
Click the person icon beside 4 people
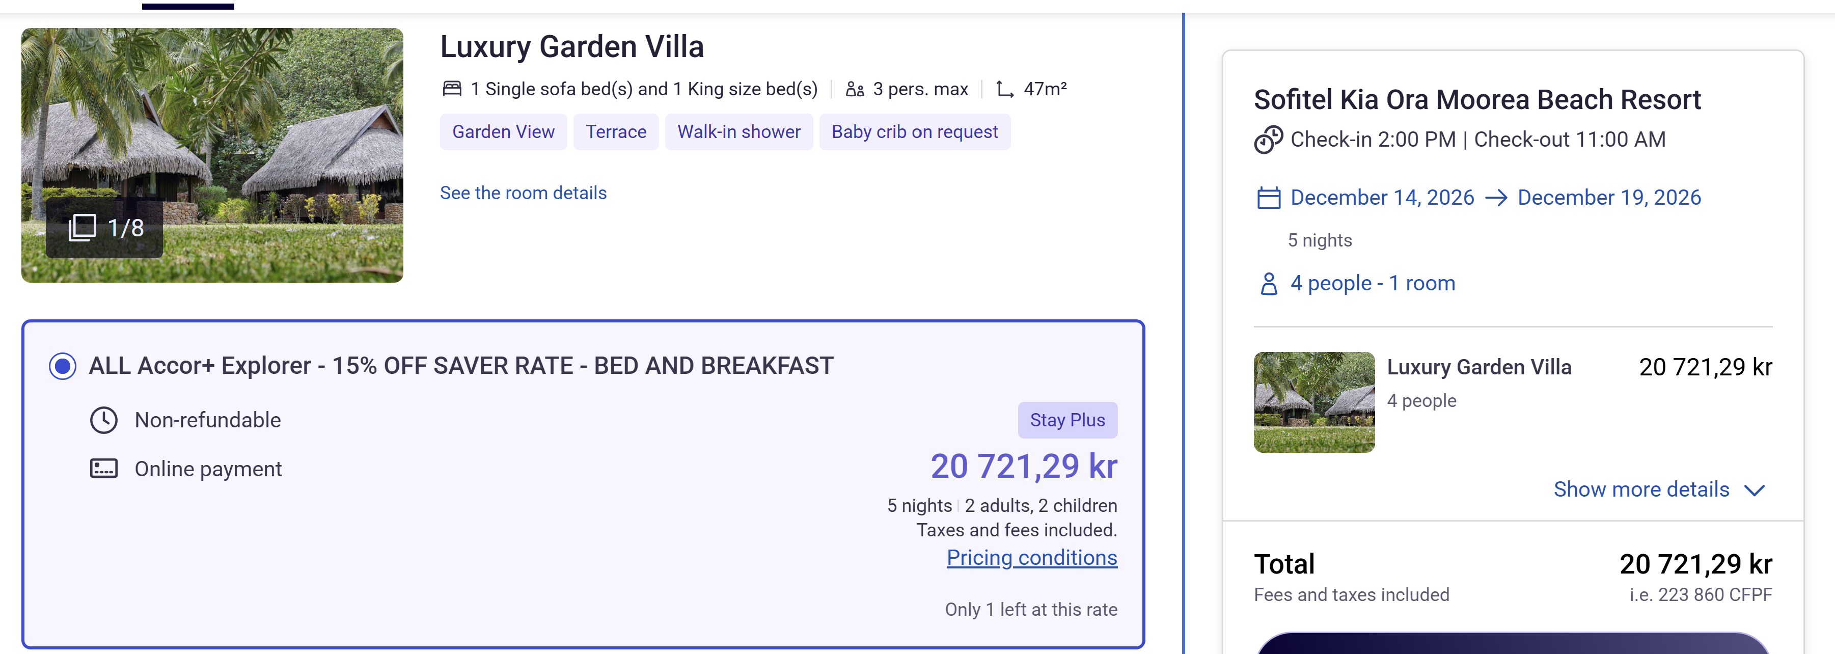[x=1269, y=284]
